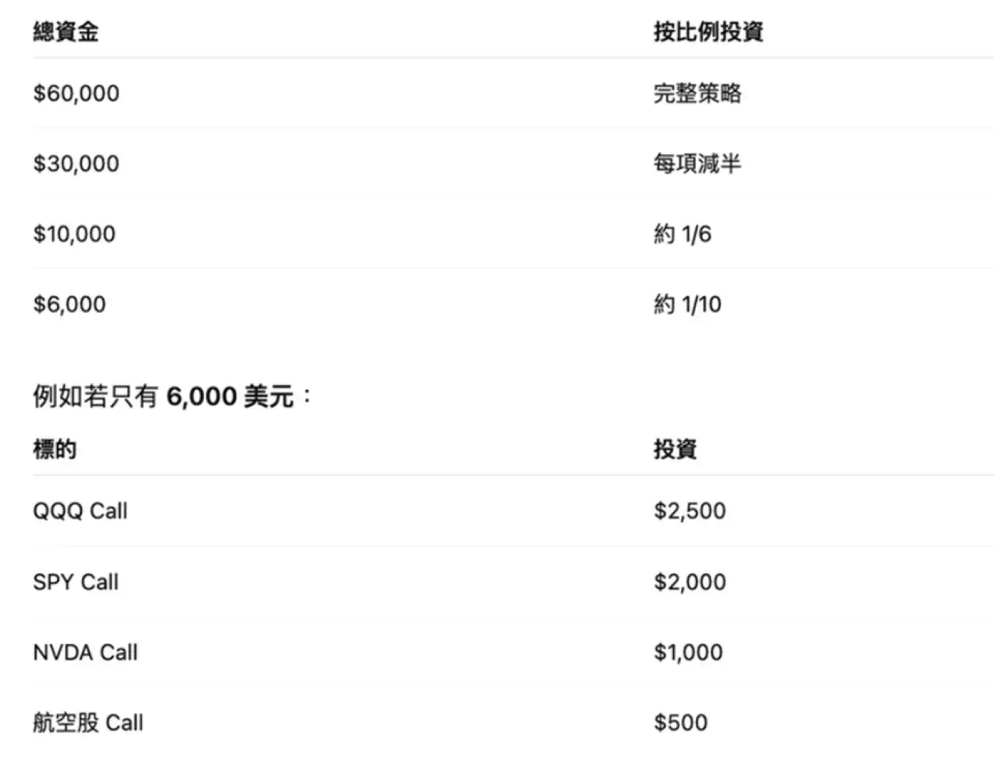
Task: Select the $60,000 total capital cell
Action: coord(76,94)
